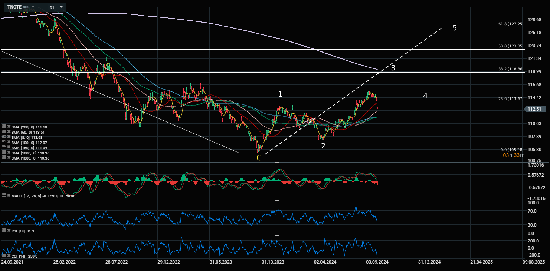Collapse the RSI panel via top handle
550x271 pixels.
(x=277, y=200)
